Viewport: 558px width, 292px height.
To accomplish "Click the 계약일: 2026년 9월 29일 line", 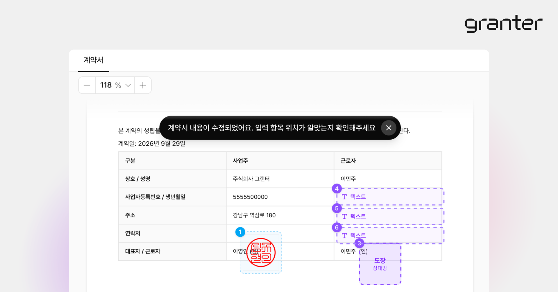I will [x=152, y=143].
